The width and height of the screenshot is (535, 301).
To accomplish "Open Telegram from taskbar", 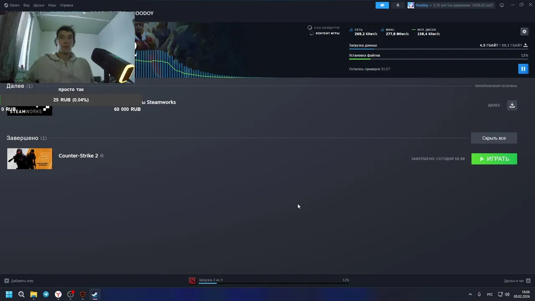I will (x=46, y=294).
